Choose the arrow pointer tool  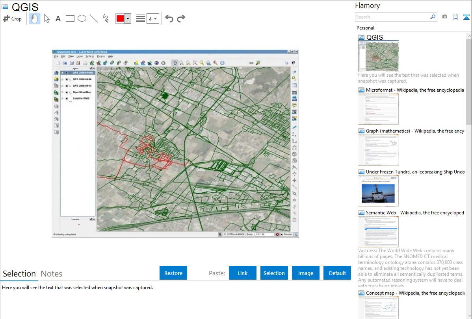46,18
